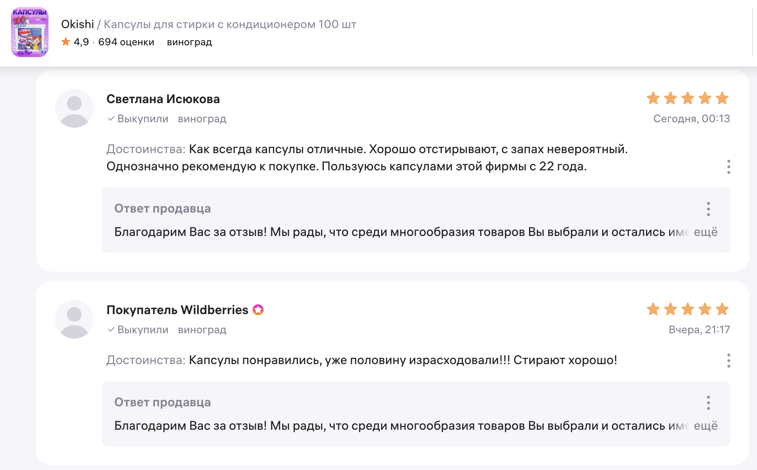This screenshot has height=470, width=757.
Task: Click Выкупили checkmark status in first review
Action: 138,119
